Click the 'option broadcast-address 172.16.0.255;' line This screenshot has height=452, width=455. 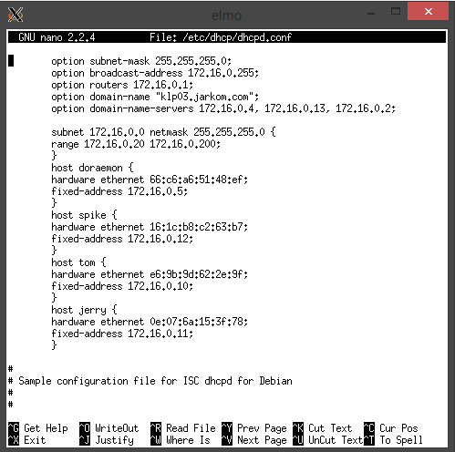(155, 73)
